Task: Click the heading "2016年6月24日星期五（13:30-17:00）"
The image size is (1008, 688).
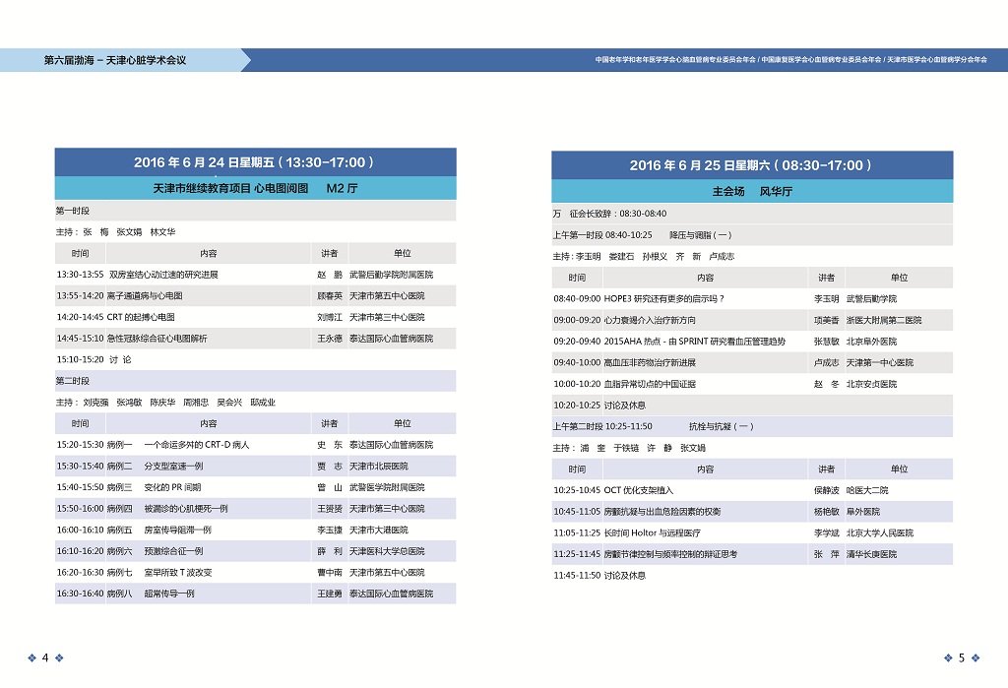Action: pos(255,162)
